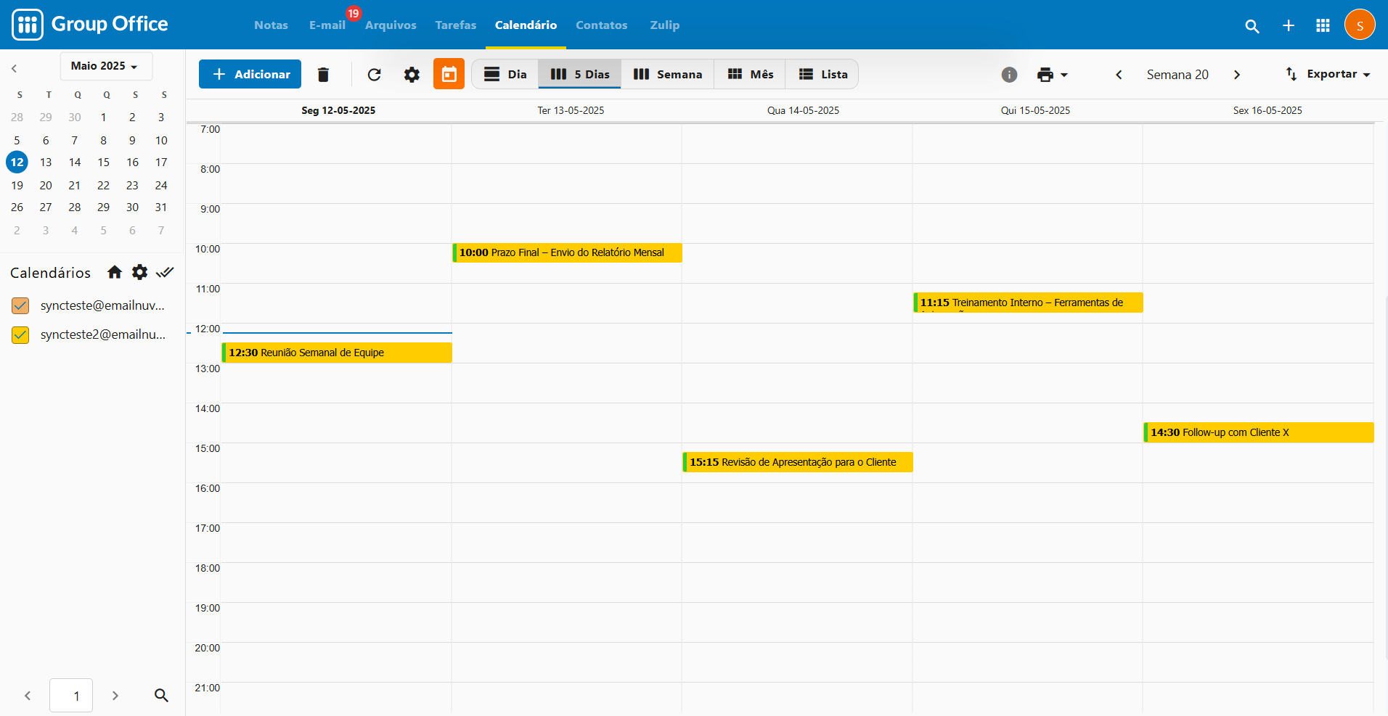The height and width of the screenshot is (716, 1388).
Task: Click the Adicionar button
Action: 250,75
